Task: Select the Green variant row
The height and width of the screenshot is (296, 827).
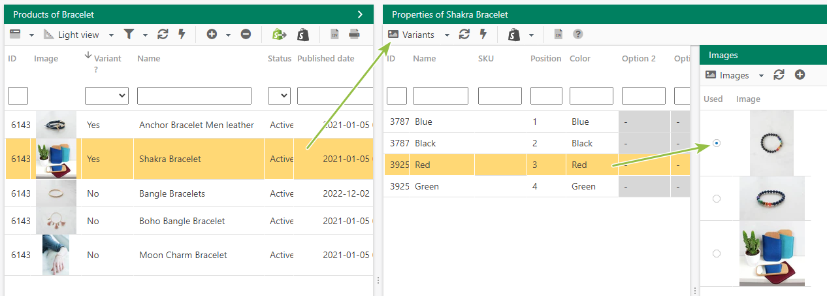Action: (536, 186)
